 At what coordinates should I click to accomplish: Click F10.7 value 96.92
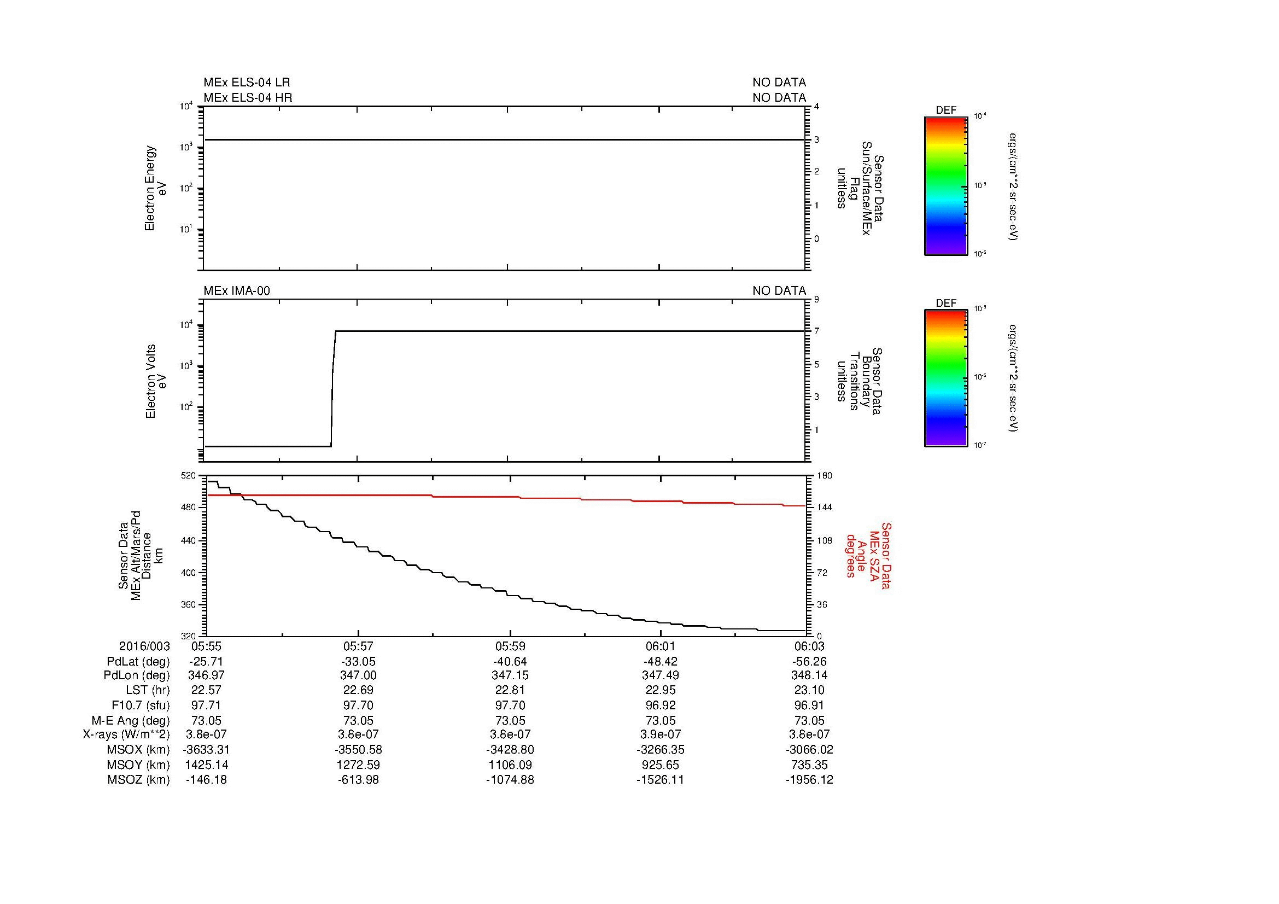point(661,705)
